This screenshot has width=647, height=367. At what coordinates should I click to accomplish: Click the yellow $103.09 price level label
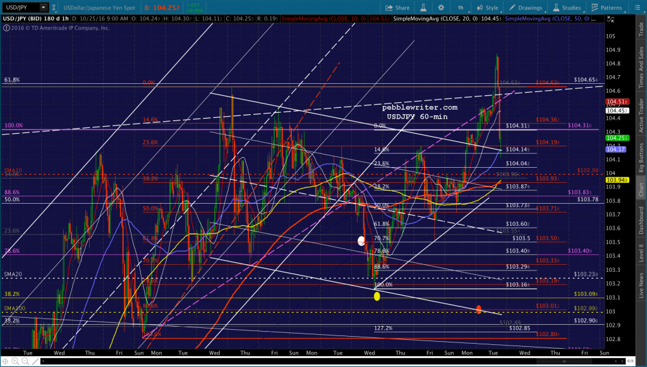(586, 294)
